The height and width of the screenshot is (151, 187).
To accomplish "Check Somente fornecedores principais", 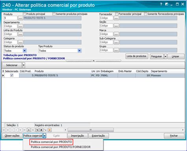I will (146, 14).
